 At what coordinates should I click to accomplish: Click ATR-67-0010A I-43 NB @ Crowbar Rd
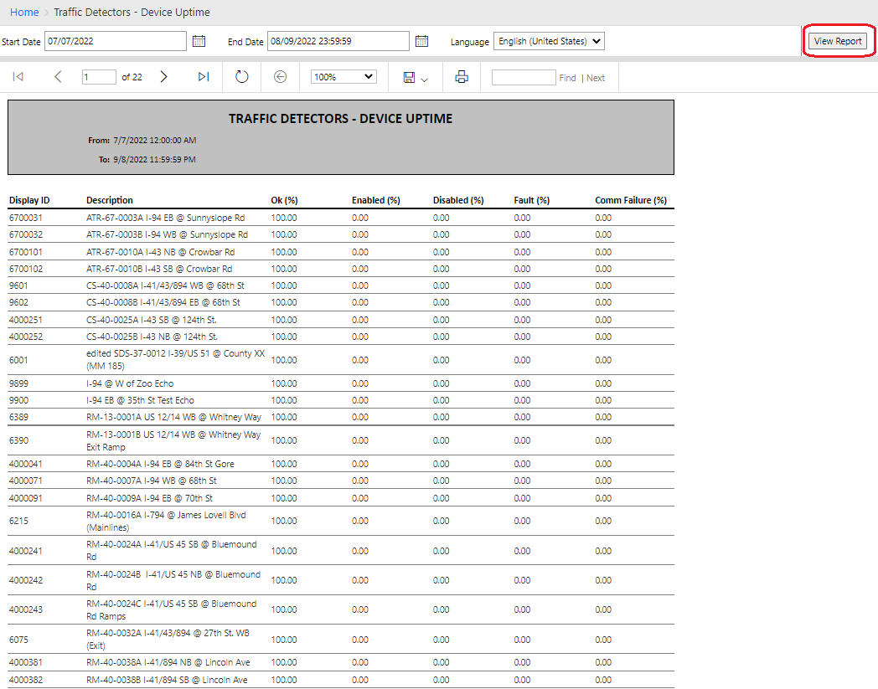(160, 252)
